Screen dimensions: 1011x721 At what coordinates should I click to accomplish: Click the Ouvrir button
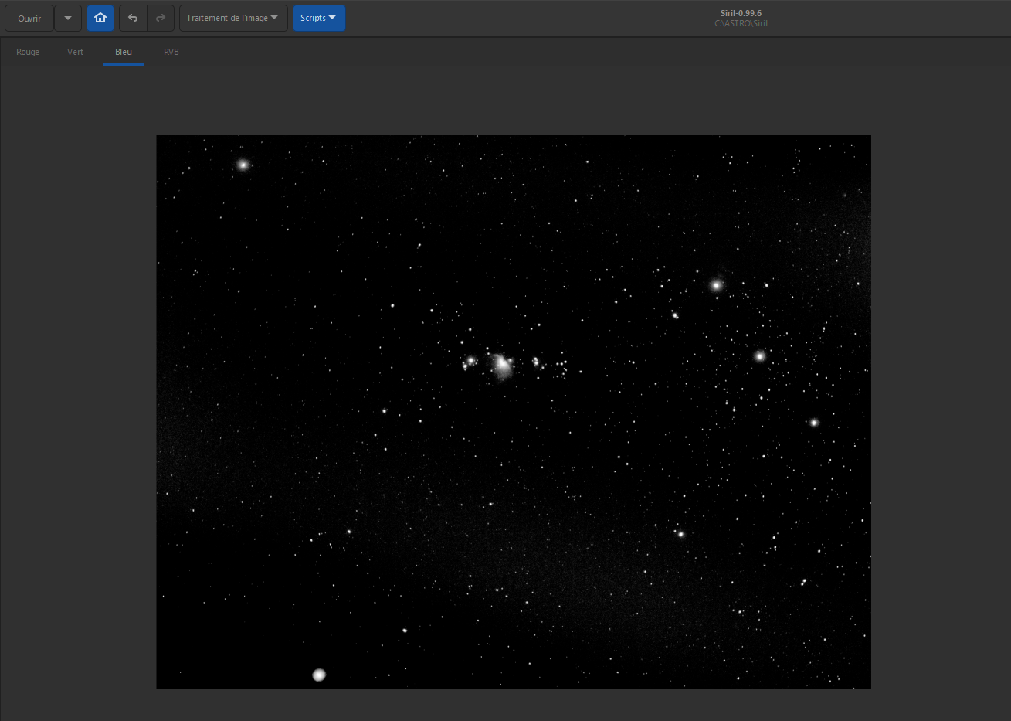(29, 18)
